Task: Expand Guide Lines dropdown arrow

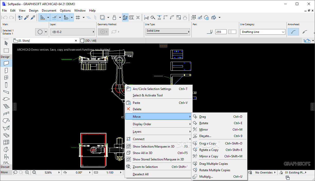Action: click(x=48, y=17)
